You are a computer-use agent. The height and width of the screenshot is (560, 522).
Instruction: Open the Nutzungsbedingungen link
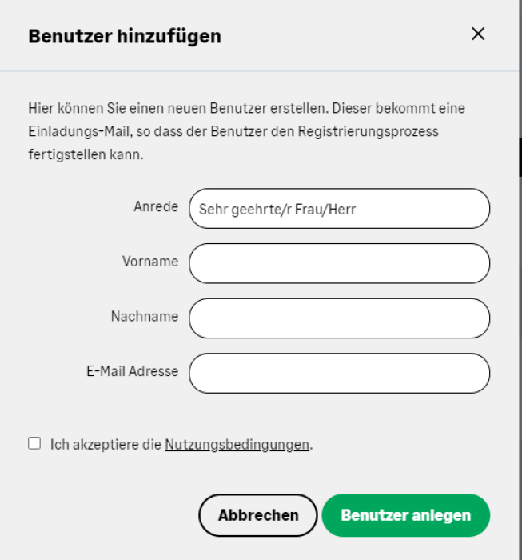(x=237, y=445)
